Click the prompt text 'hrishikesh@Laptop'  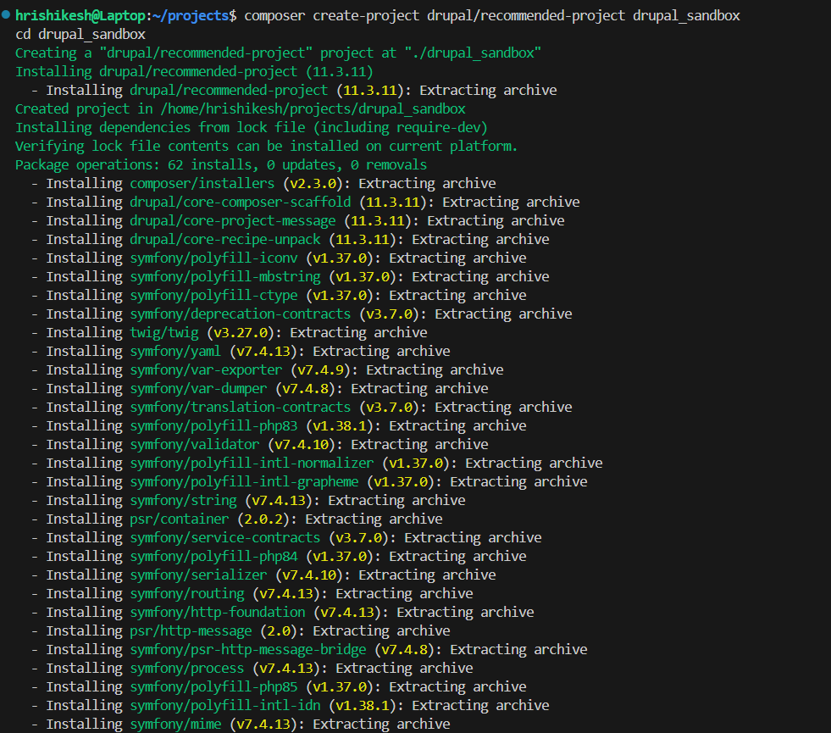[80, 16]
